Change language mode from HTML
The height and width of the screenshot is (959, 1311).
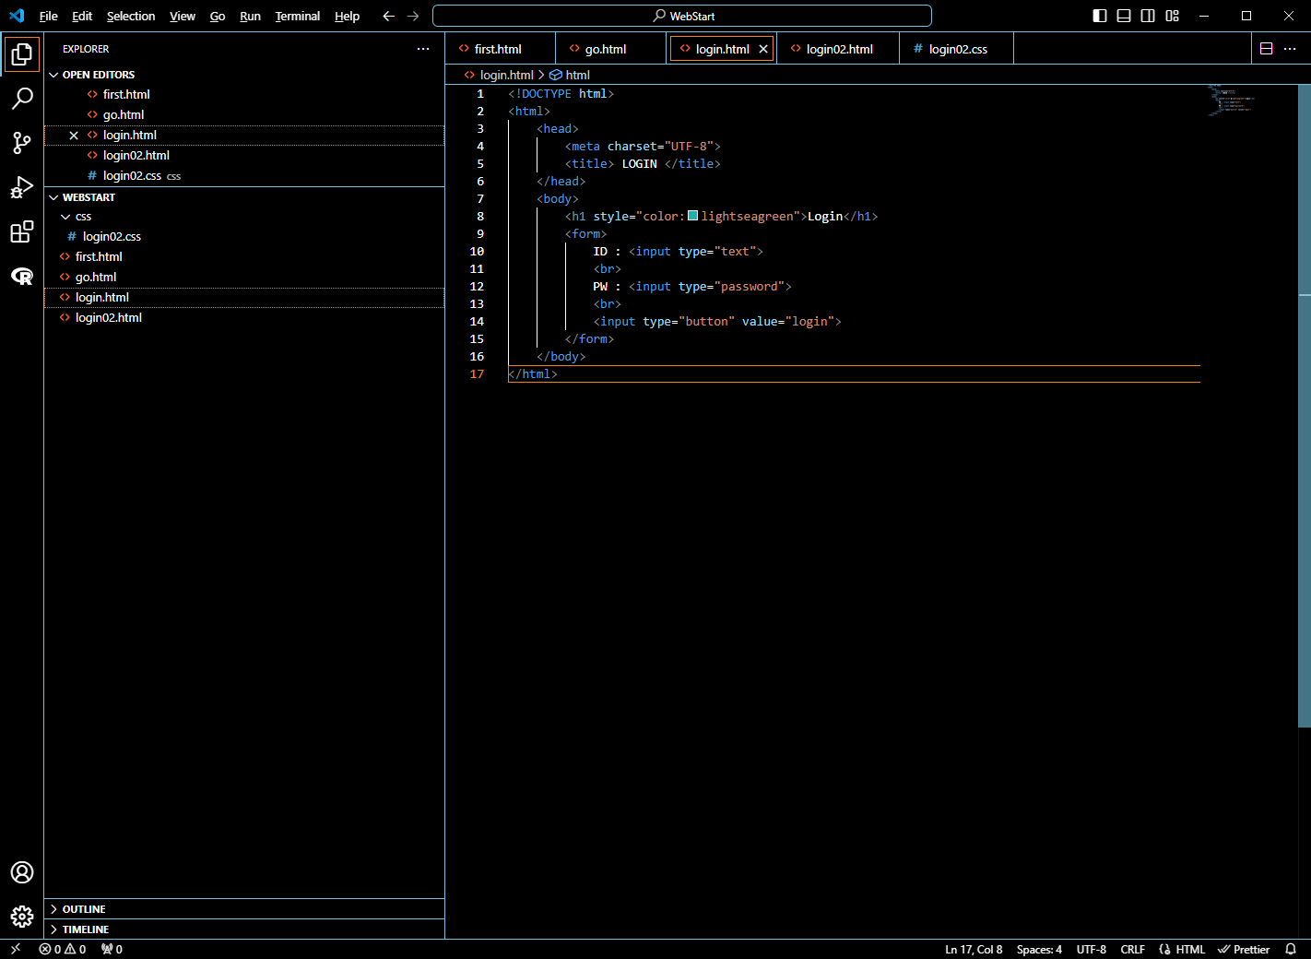pos(1190,949)
